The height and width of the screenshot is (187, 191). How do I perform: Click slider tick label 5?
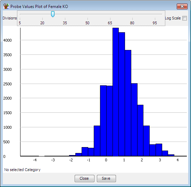click(x=20, y=23)
